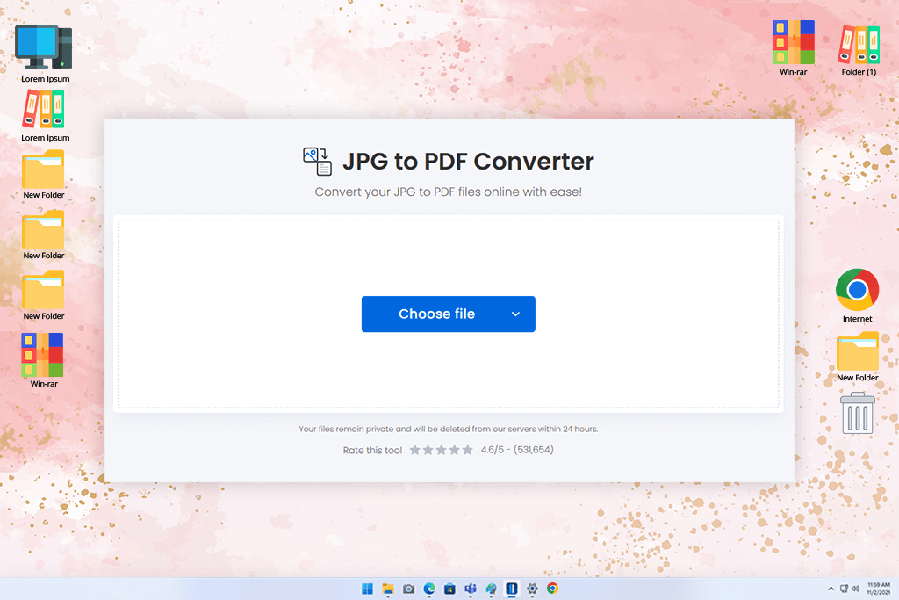
Task: Launch the Camera app from the taskbar
Action: pos(408,589)
